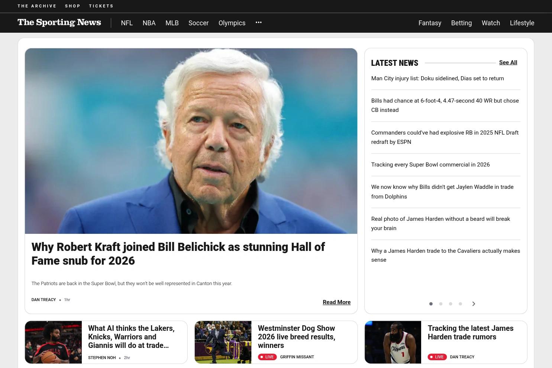Viewport: 552px width, 368px height.
Task: Open the Shop link in top bar
Action: [72, 6]
